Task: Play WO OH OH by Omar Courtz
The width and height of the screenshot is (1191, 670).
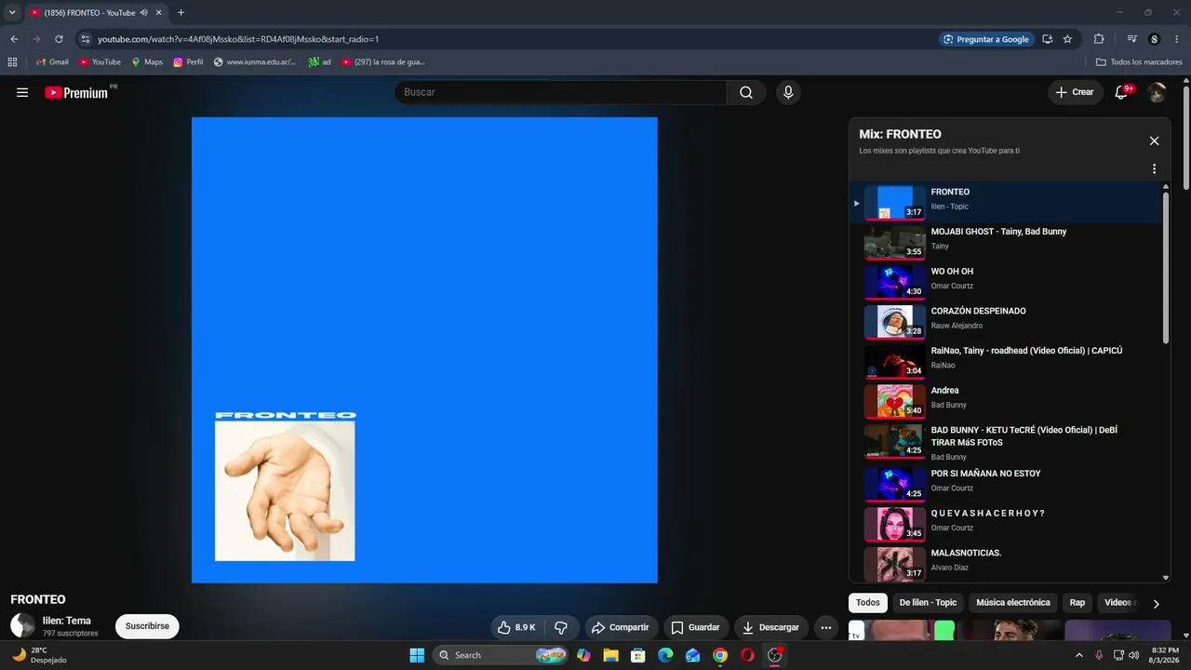Action: pos(1006,282)
